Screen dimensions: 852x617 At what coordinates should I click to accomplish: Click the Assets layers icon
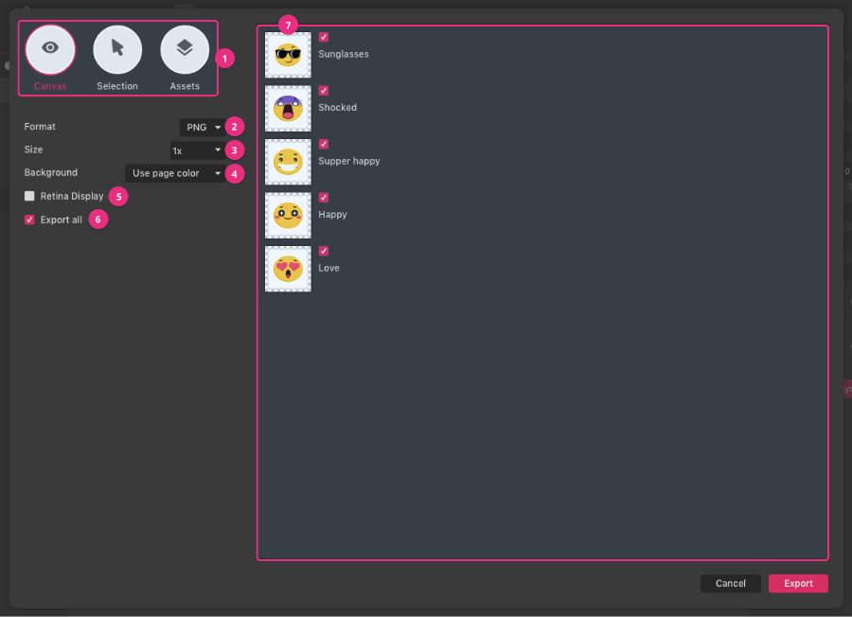185,49
